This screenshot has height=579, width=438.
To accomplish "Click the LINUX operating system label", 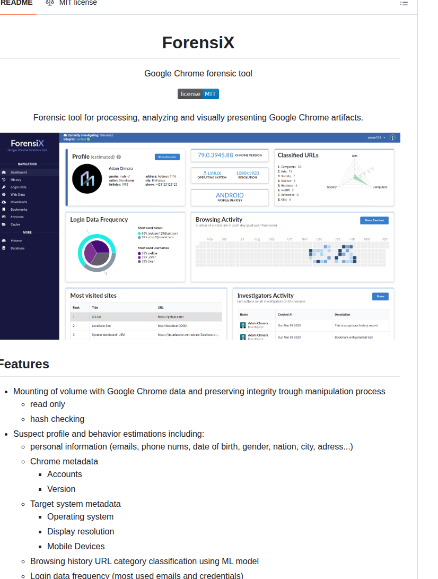I will (x=212, y=173).
